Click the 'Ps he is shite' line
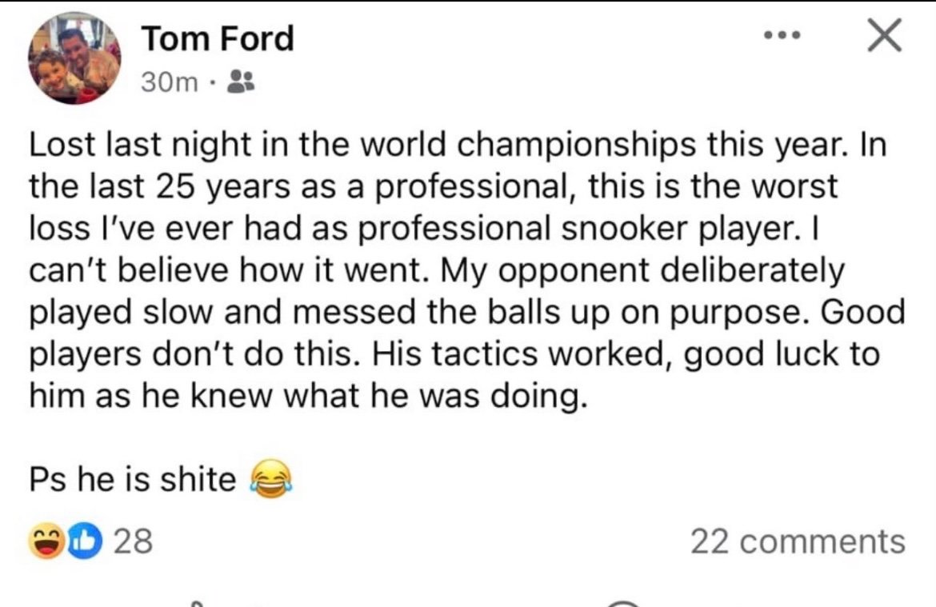The width and height of the screenshot is (936, 607). point(132,479)
